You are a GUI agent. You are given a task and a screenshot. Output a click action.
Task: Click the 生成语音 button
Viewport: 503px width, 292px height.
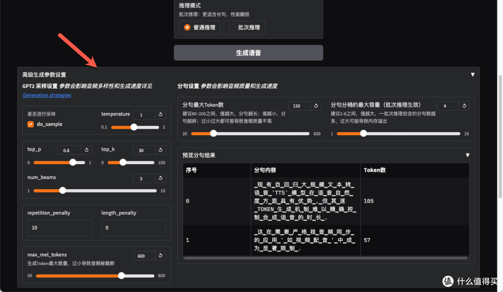click(x=248, y=53)
